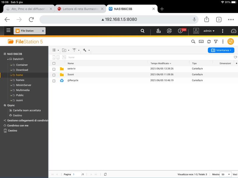238x178 pixels.
Task: Tick the checkbox for the Suoni folder
Action: [x=54, y=75]
